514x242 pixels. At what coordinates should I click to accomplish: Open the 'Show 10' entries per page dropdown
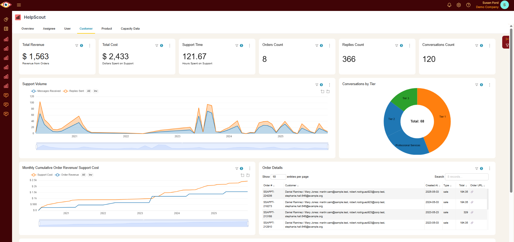(278, 177)
